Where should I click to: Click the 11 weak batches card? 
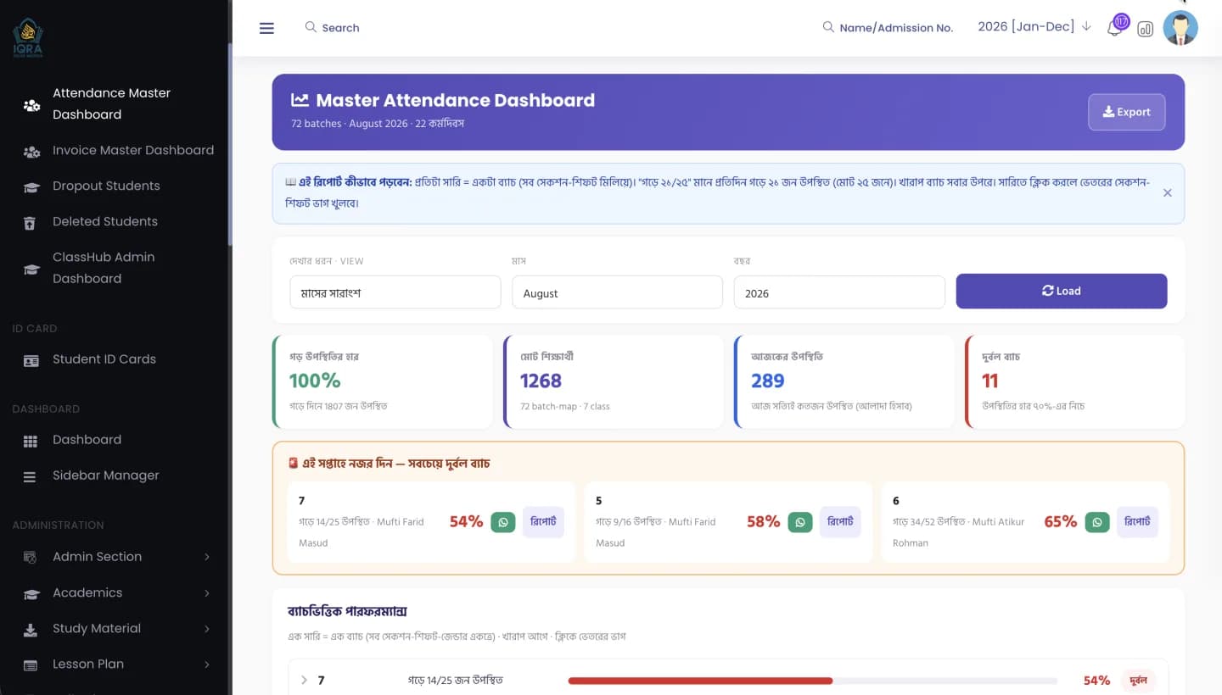pos(1075,381)
